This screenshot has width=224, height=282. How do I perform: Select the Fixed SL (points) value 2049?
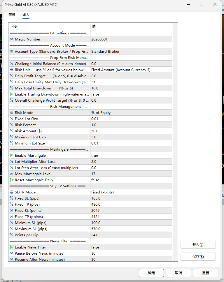[131, 210]
